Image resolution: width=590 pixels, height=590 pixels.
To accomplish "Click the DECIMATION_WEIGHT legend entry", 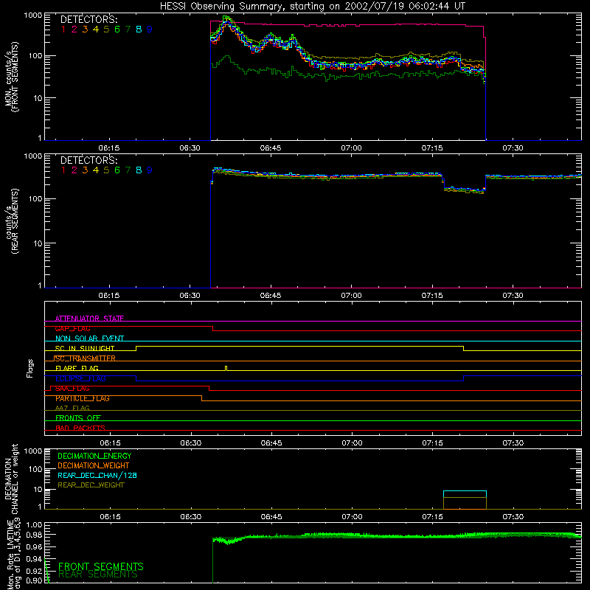I will 94,465.
